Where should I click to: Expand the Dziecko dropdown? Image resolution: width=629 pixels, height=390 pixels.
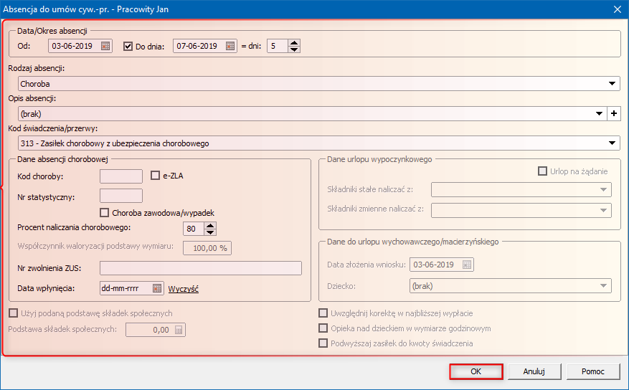click(x=603, y=286)
